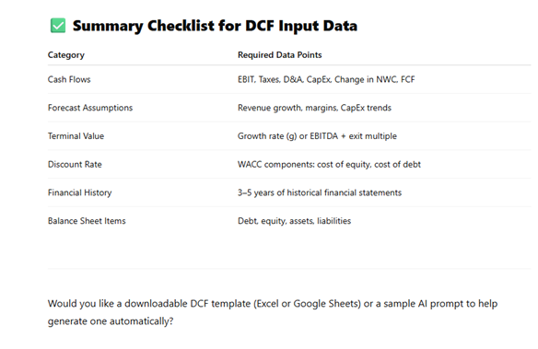
Task: Click the Revenue growth, margins cell
Action: [314, 108]
